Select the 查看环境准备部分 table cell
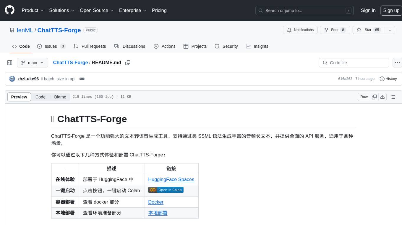402x225 pixels. (111, 213)
